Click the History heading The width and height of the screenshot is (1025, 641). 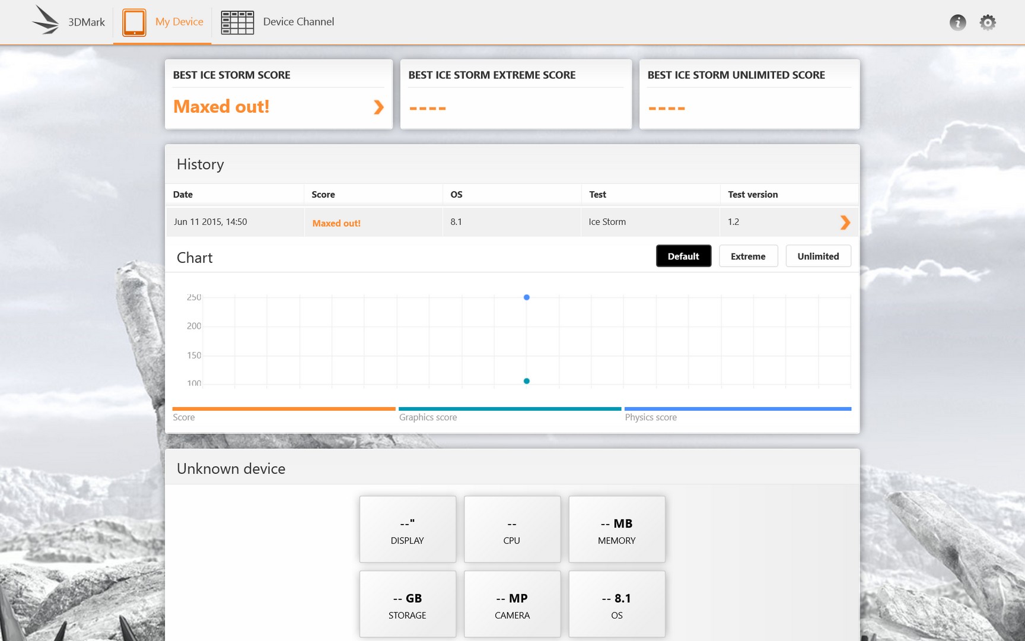click(x=200, y=164)
